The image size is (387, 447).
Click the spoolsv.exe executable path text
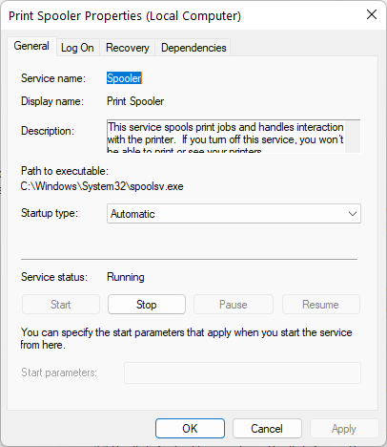[x=102, y=186]
